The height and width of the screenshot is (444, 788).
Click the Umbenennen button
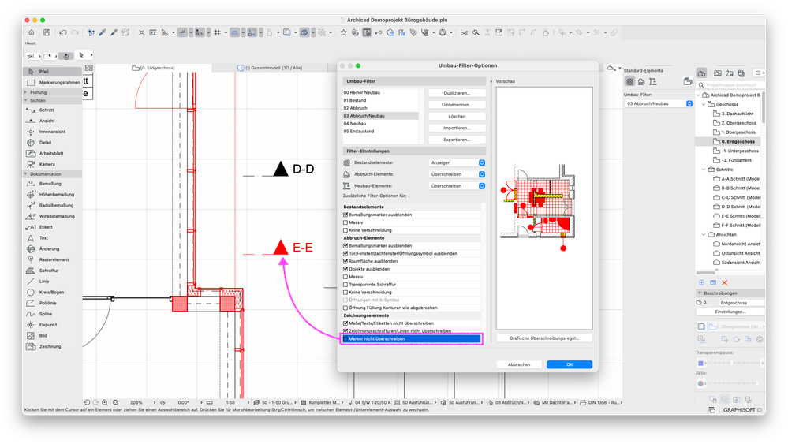(x=457, y=105)
